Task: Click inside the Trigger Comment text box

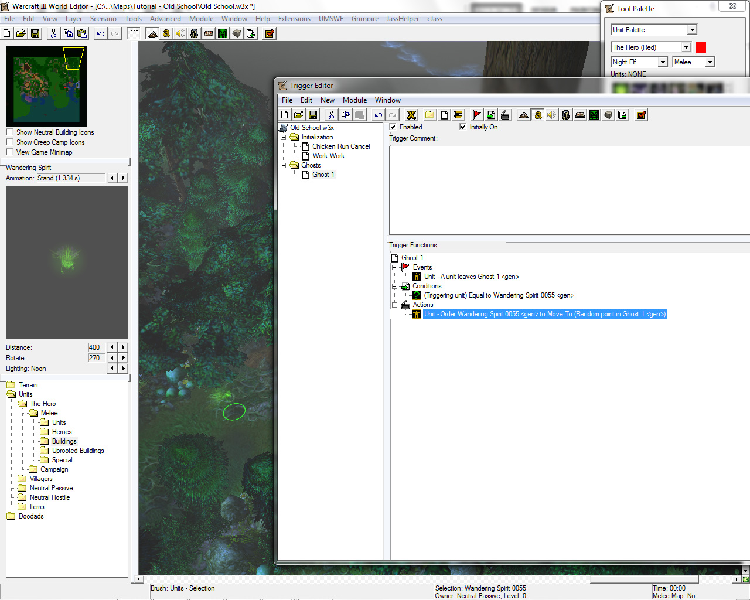Action: pyautogui.click(x=568, y=190)
